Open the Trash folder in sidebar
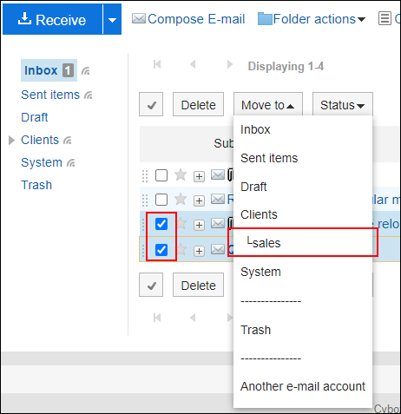 tap(36, 185)
